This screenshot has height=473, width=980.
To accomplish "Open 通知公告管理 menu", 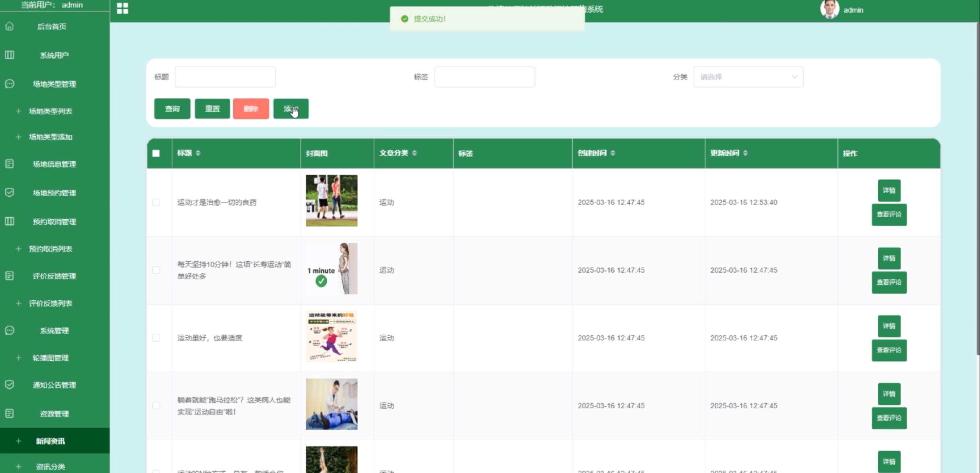I will [x=54, y=385].
